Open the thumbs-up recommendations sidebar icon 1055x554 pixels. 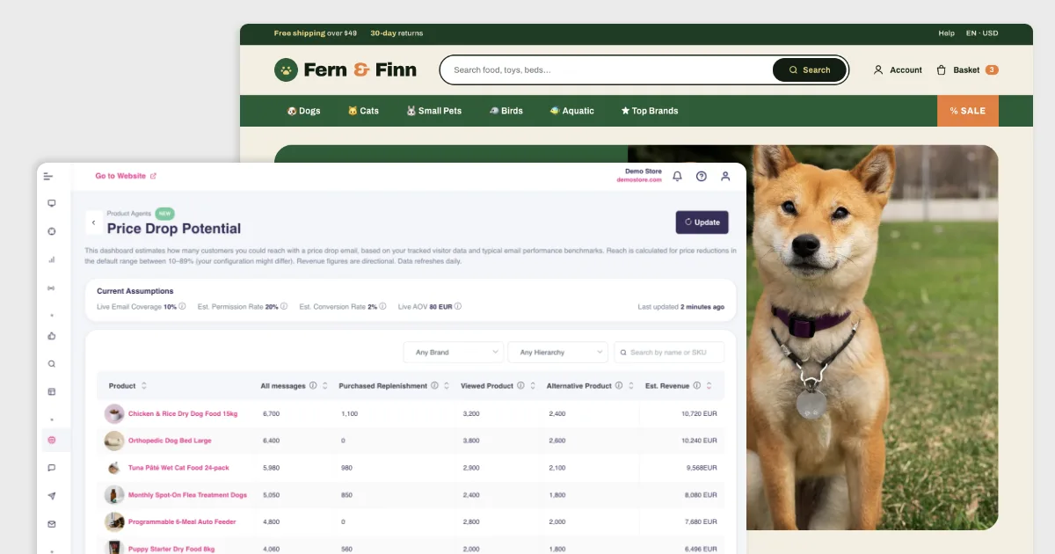[52, 335]
